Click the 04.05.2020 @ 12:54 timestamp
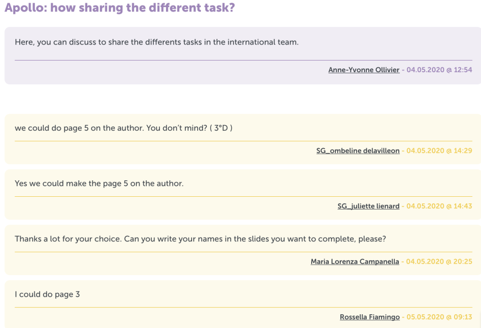This screenshot has height=328, width=481. (439, 70)
